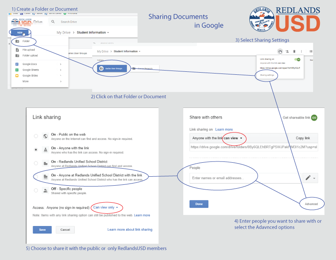The image size is (336, 260).
Task: Click the globe icon for Public on the web
Action: [x=45, y=136]
